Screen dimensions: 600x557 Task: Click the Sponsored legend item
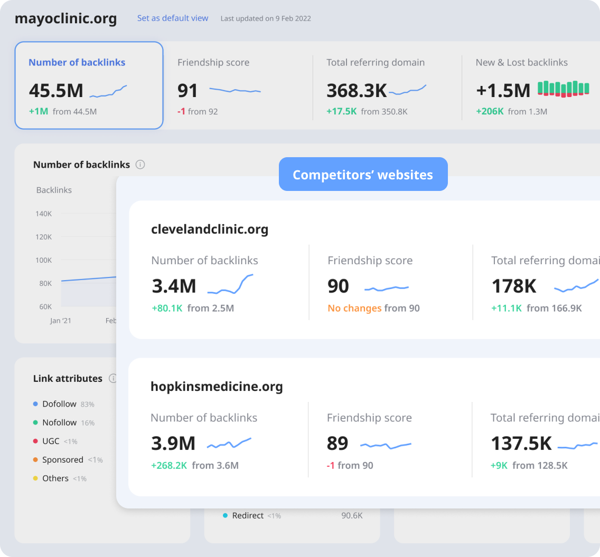coord(68,459)
